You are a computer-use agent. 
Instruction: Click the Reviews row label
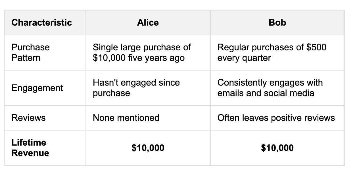pos(28,118)
